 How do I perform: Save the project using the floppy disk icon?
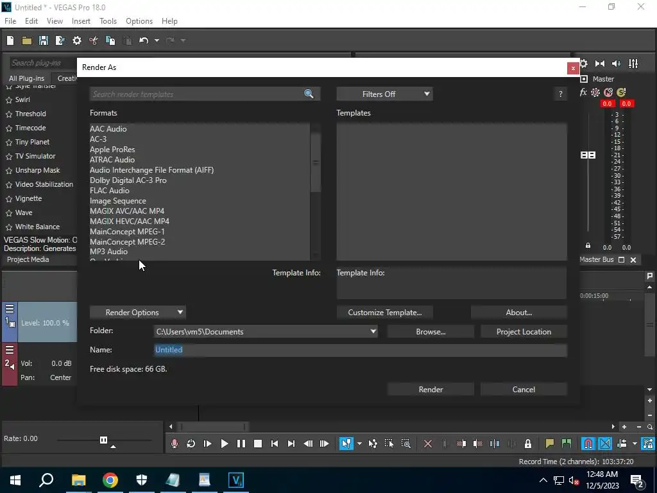pos(43,40)
